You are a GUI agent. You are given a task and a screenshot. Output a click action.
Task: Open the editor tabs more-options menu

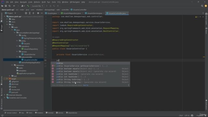click(203, 13)
